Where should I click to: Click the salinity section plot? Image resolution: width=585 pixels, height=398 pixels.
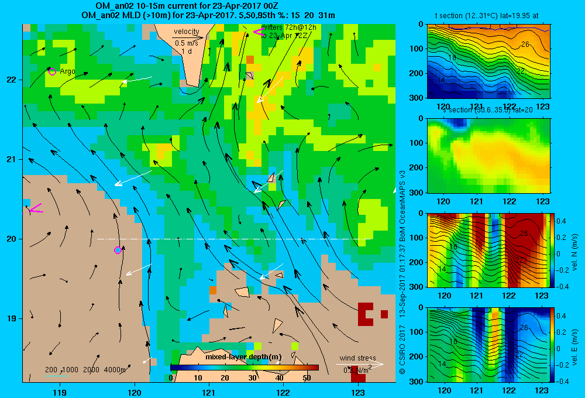click(488, 156)
